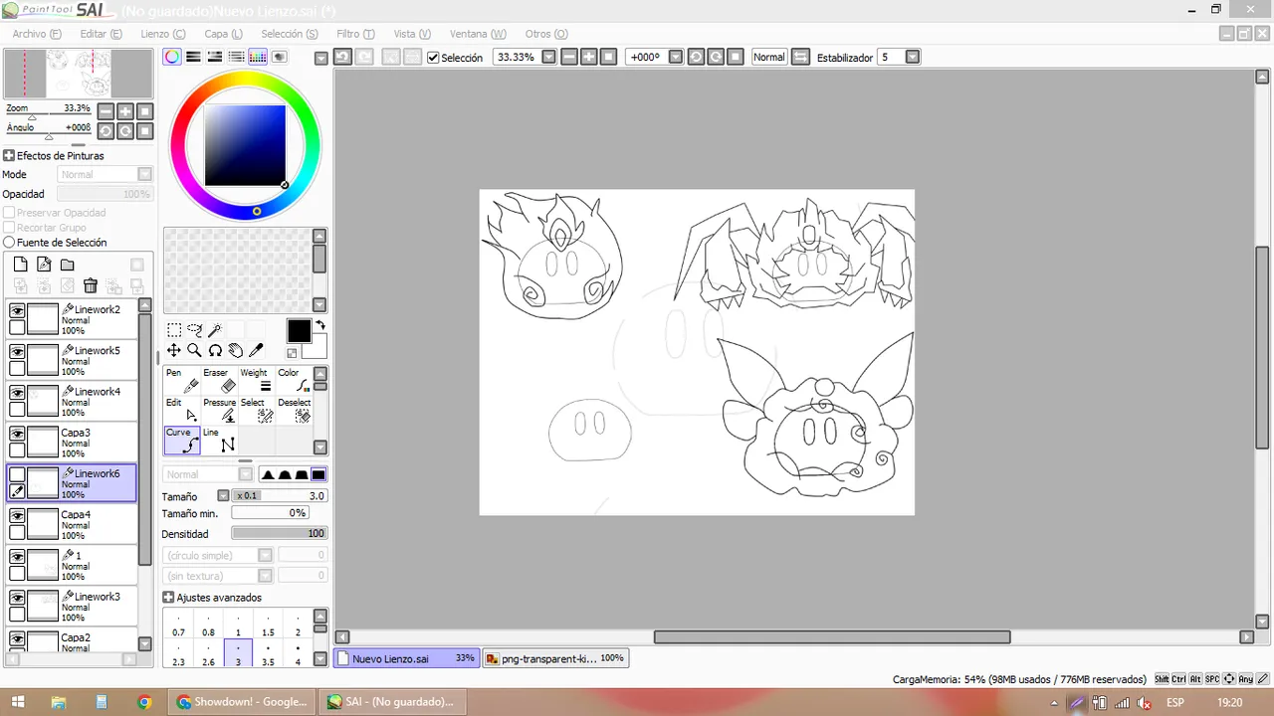Show the HSV sliders panel
1274x716 pixels.
(214, 57)
